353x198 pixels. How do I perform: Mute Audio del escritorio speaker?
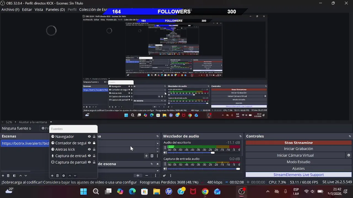pos(165,153)
